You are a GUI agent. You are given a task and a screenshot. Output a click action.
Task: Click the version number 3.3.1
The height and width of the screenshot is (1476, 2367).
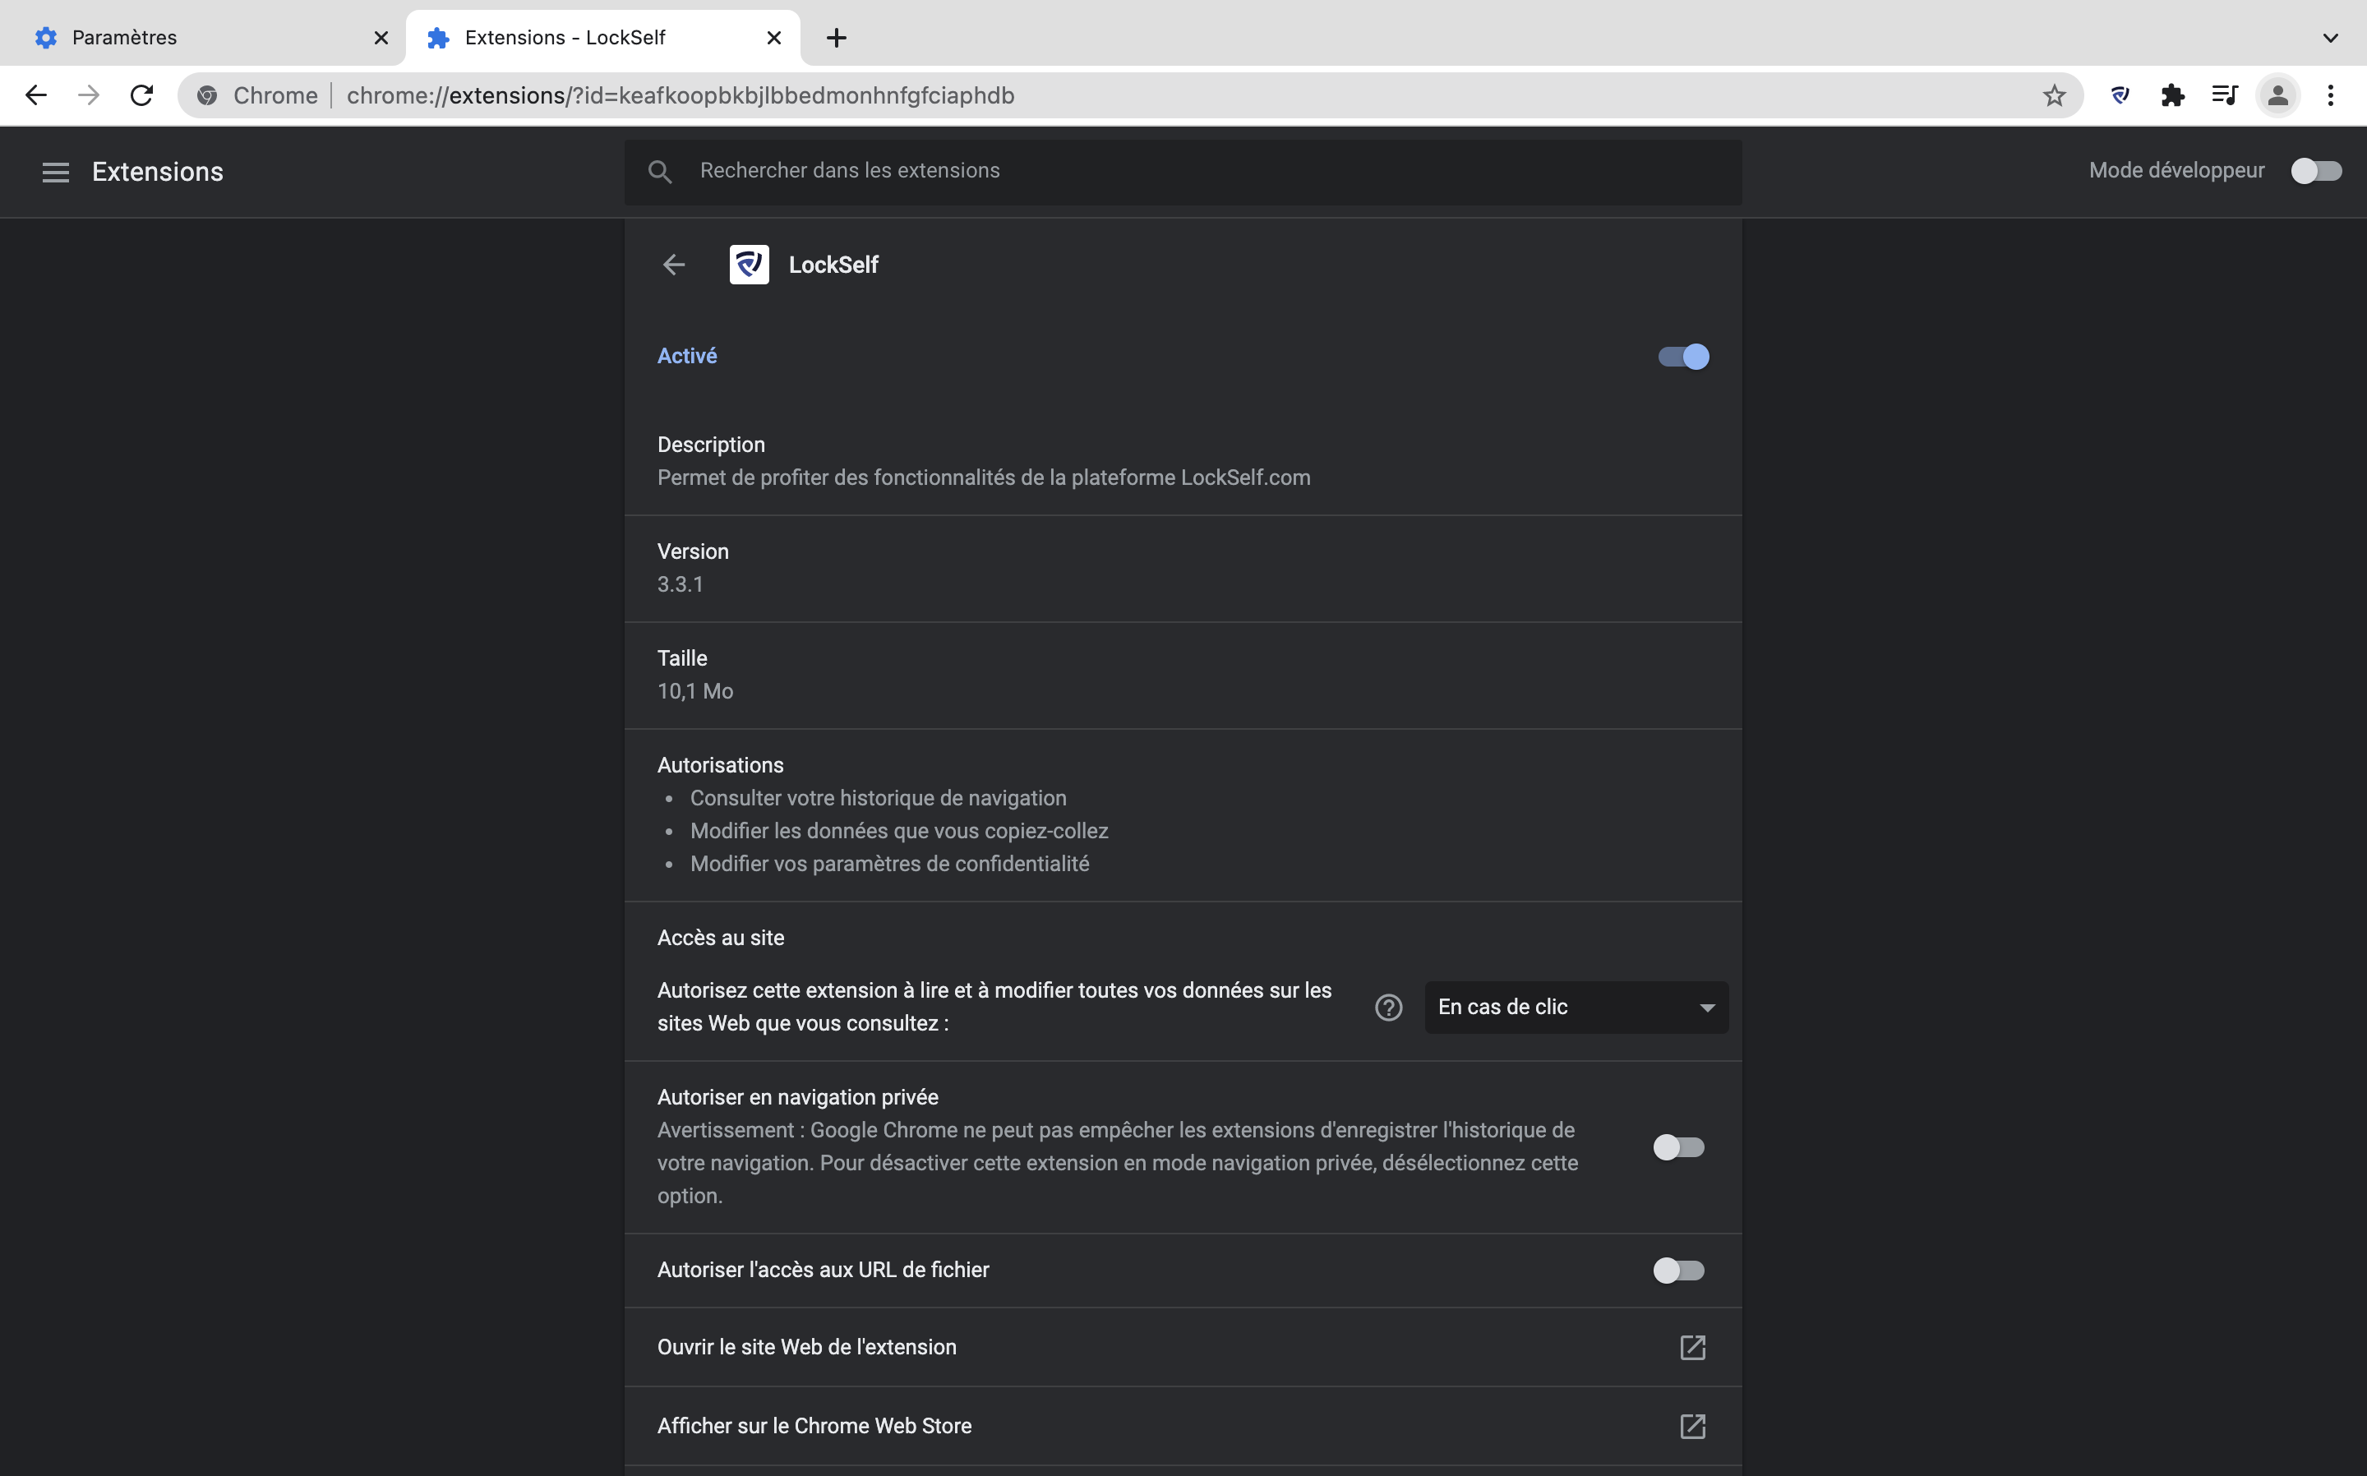click(681, 585)
